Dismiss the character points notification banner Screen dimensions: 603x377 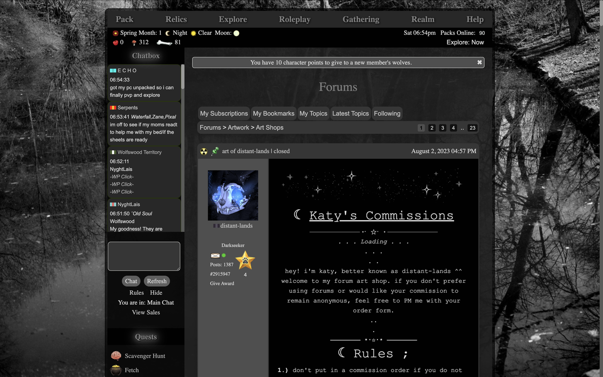click(x=480, y=62)
